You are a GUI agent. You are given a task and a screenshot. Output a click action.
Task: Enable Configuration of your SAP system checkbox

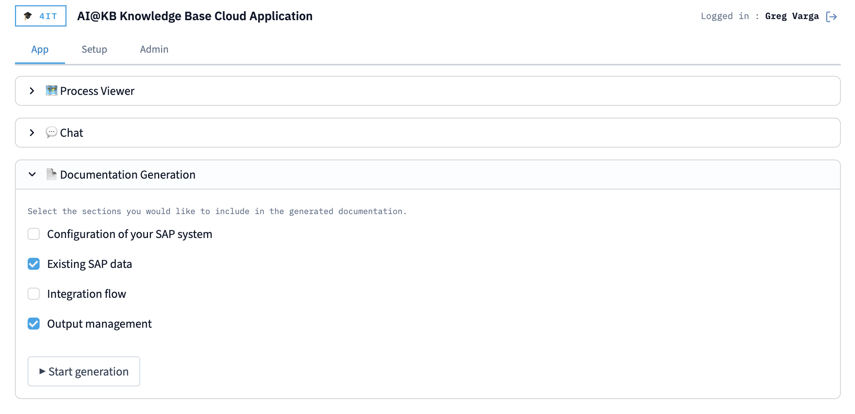click(x=34, y=234)
